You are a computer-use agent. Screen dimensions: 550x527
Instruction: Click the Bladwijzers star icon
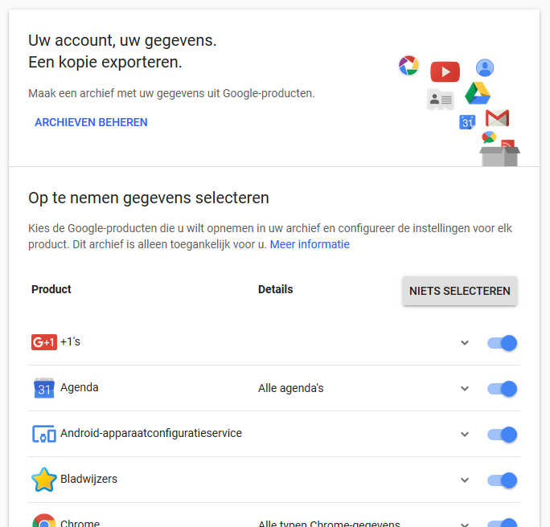pos(43,480)
